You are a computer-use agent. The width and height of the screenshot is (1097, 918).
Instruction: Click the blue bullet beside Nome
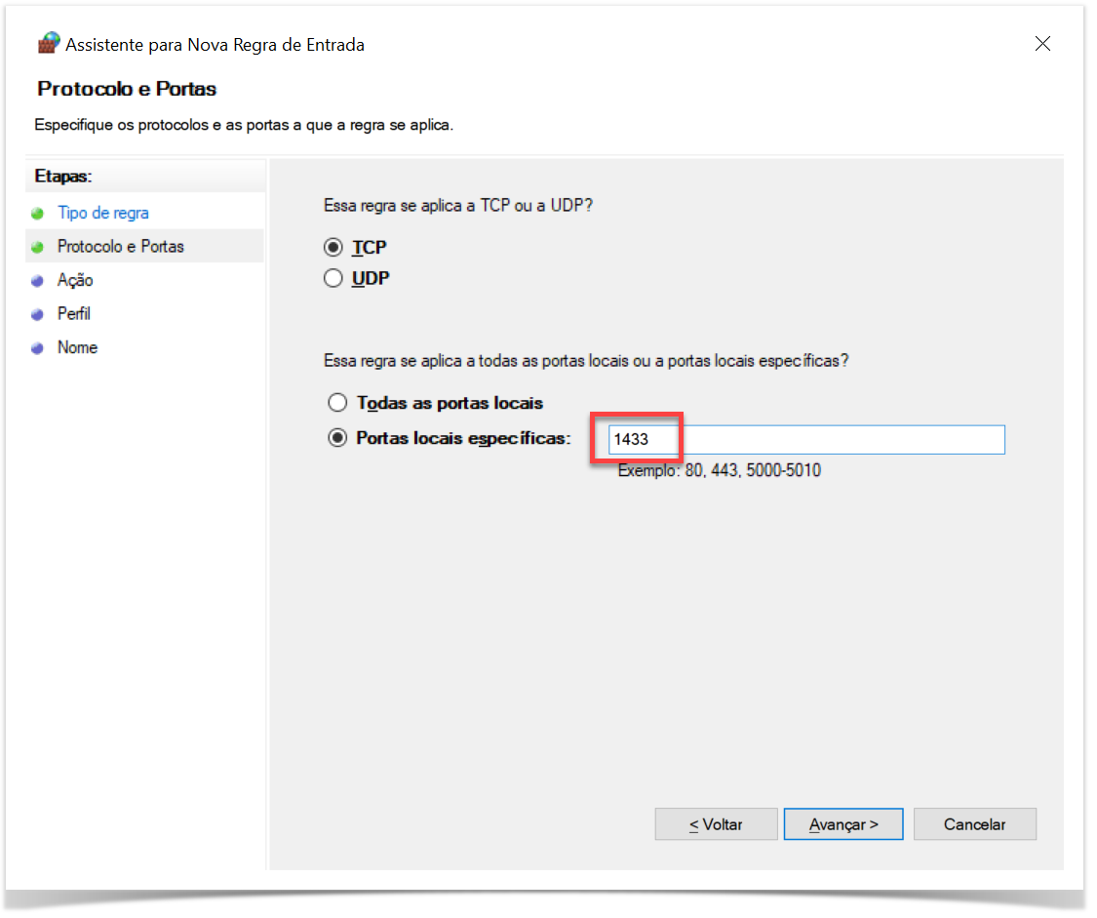point(38,348)
